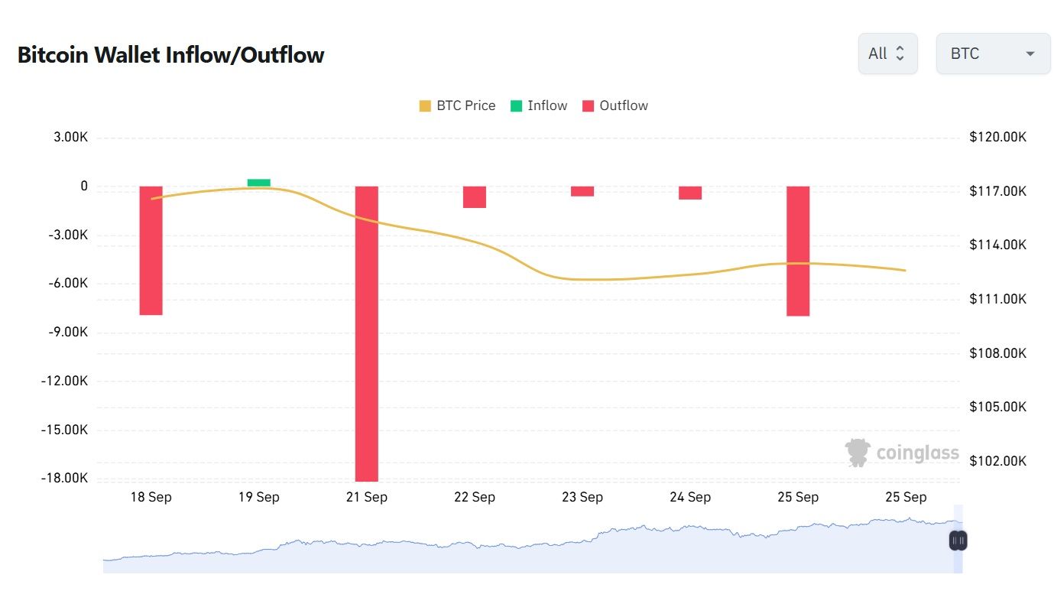Screen dimensions: 1054x591
Task: Open the All wallet filter dropdown
Action: click(887, 54)
